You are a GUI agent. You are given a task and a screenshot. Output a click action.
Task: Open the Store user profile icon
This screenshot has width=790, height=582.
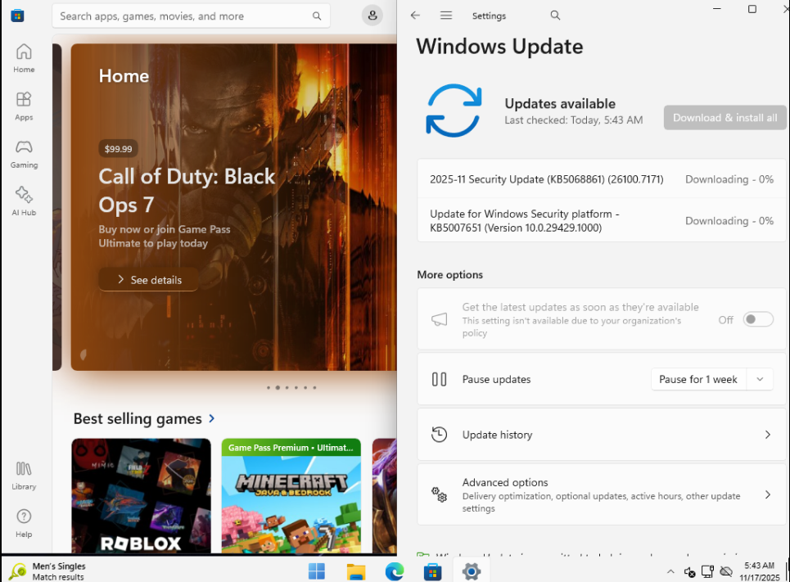click(372, 16)
